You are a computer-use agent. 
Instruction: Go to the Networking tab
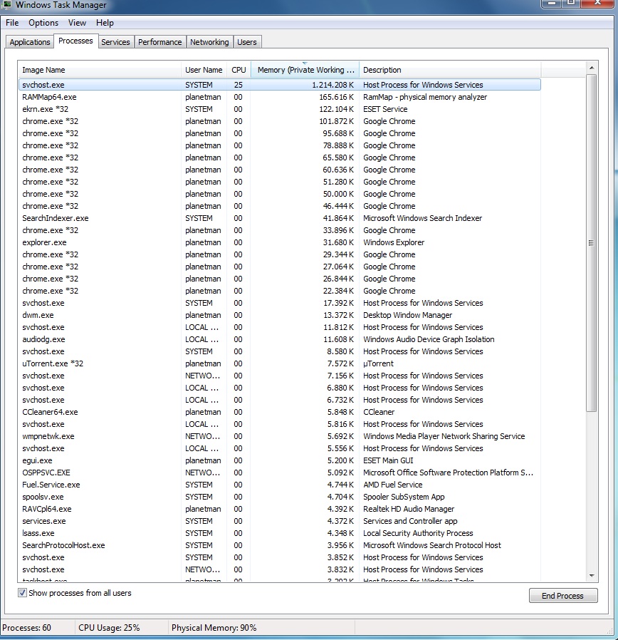coord(209,42)
